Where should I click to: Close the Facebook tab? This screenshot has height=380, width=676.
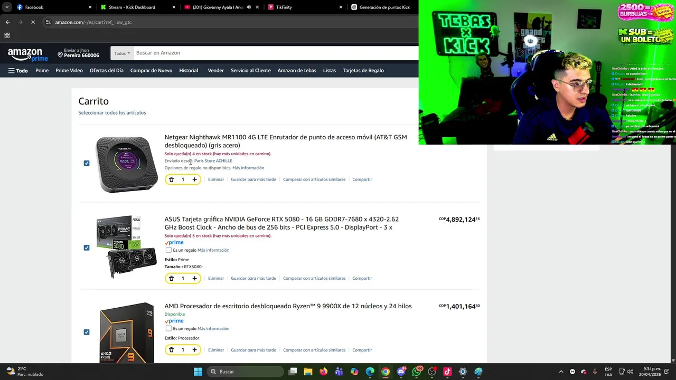pyautogui.click(x=90, y=7)
